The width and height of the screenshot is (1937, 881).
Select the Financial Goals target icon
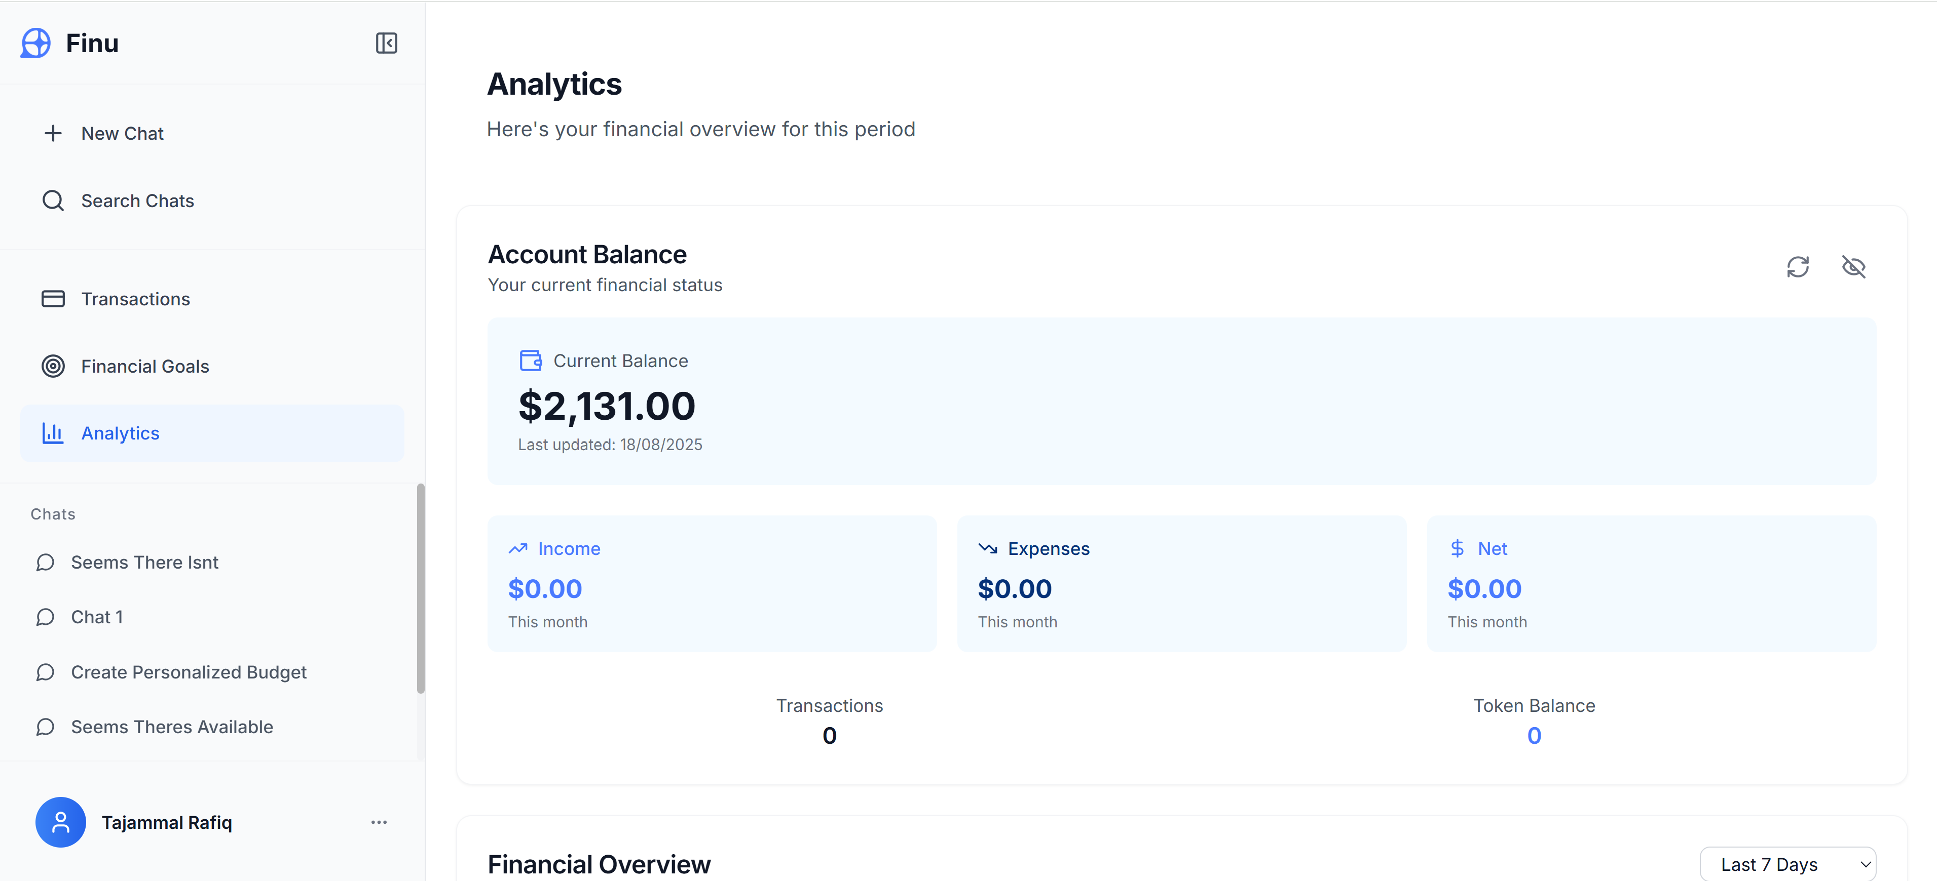pos(53,366)
